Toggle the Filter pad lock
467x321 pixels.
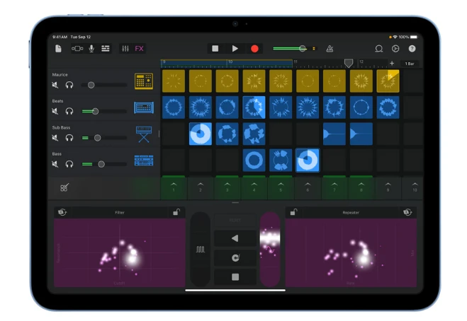click(176, 212)
